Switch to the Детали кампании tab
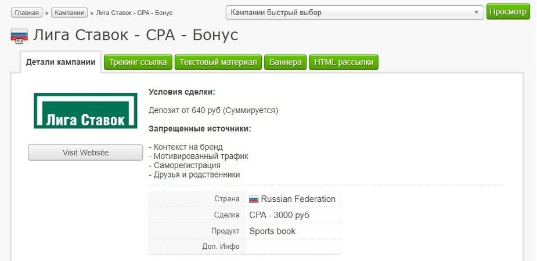537x261 pixels. (x=60, y=62)
